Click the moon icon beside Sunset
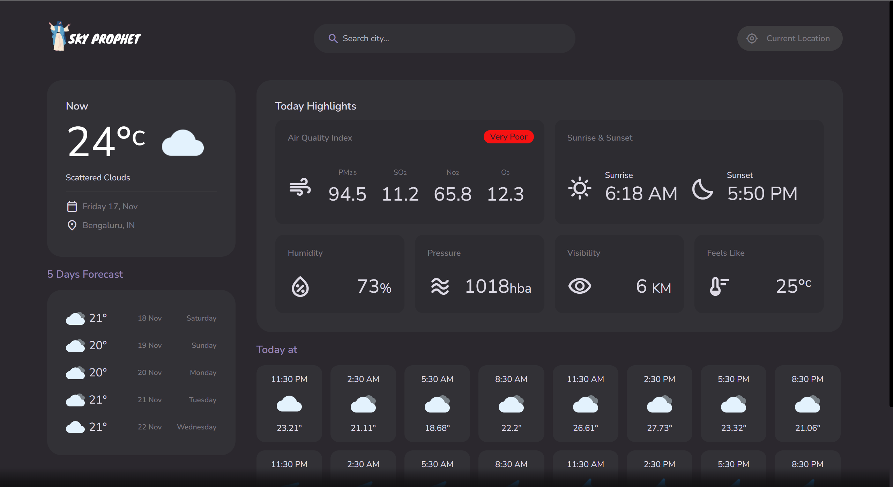Screen dimensions: 893x487 pyautogui.click(x=702, y=189)
